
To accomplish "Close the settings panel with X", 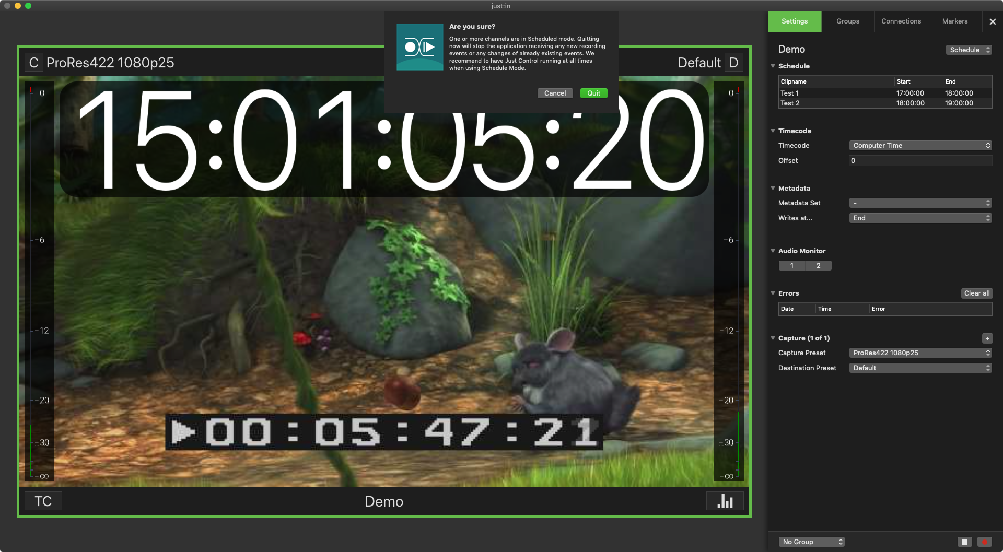I will click(x=993, y=21).
